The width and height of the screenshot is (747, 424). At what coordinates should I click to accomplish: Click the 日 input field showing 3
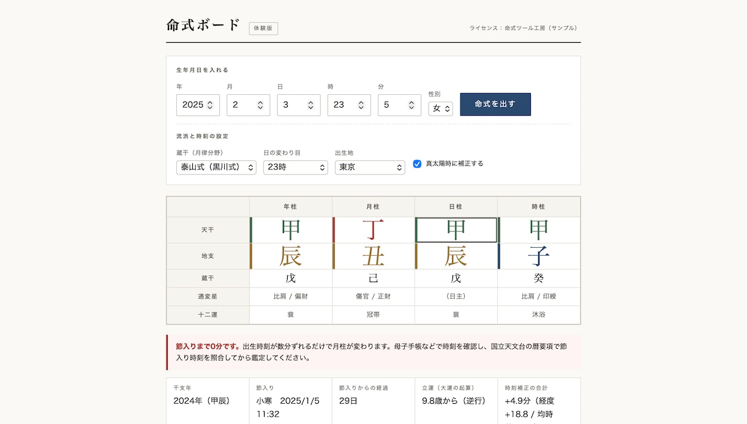pyautogui.click(x=299, y=105)
